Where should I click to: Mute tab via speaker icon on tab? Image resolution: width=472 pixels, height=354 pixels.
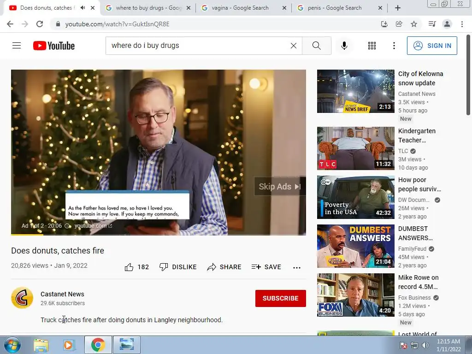tap(83, 8)
